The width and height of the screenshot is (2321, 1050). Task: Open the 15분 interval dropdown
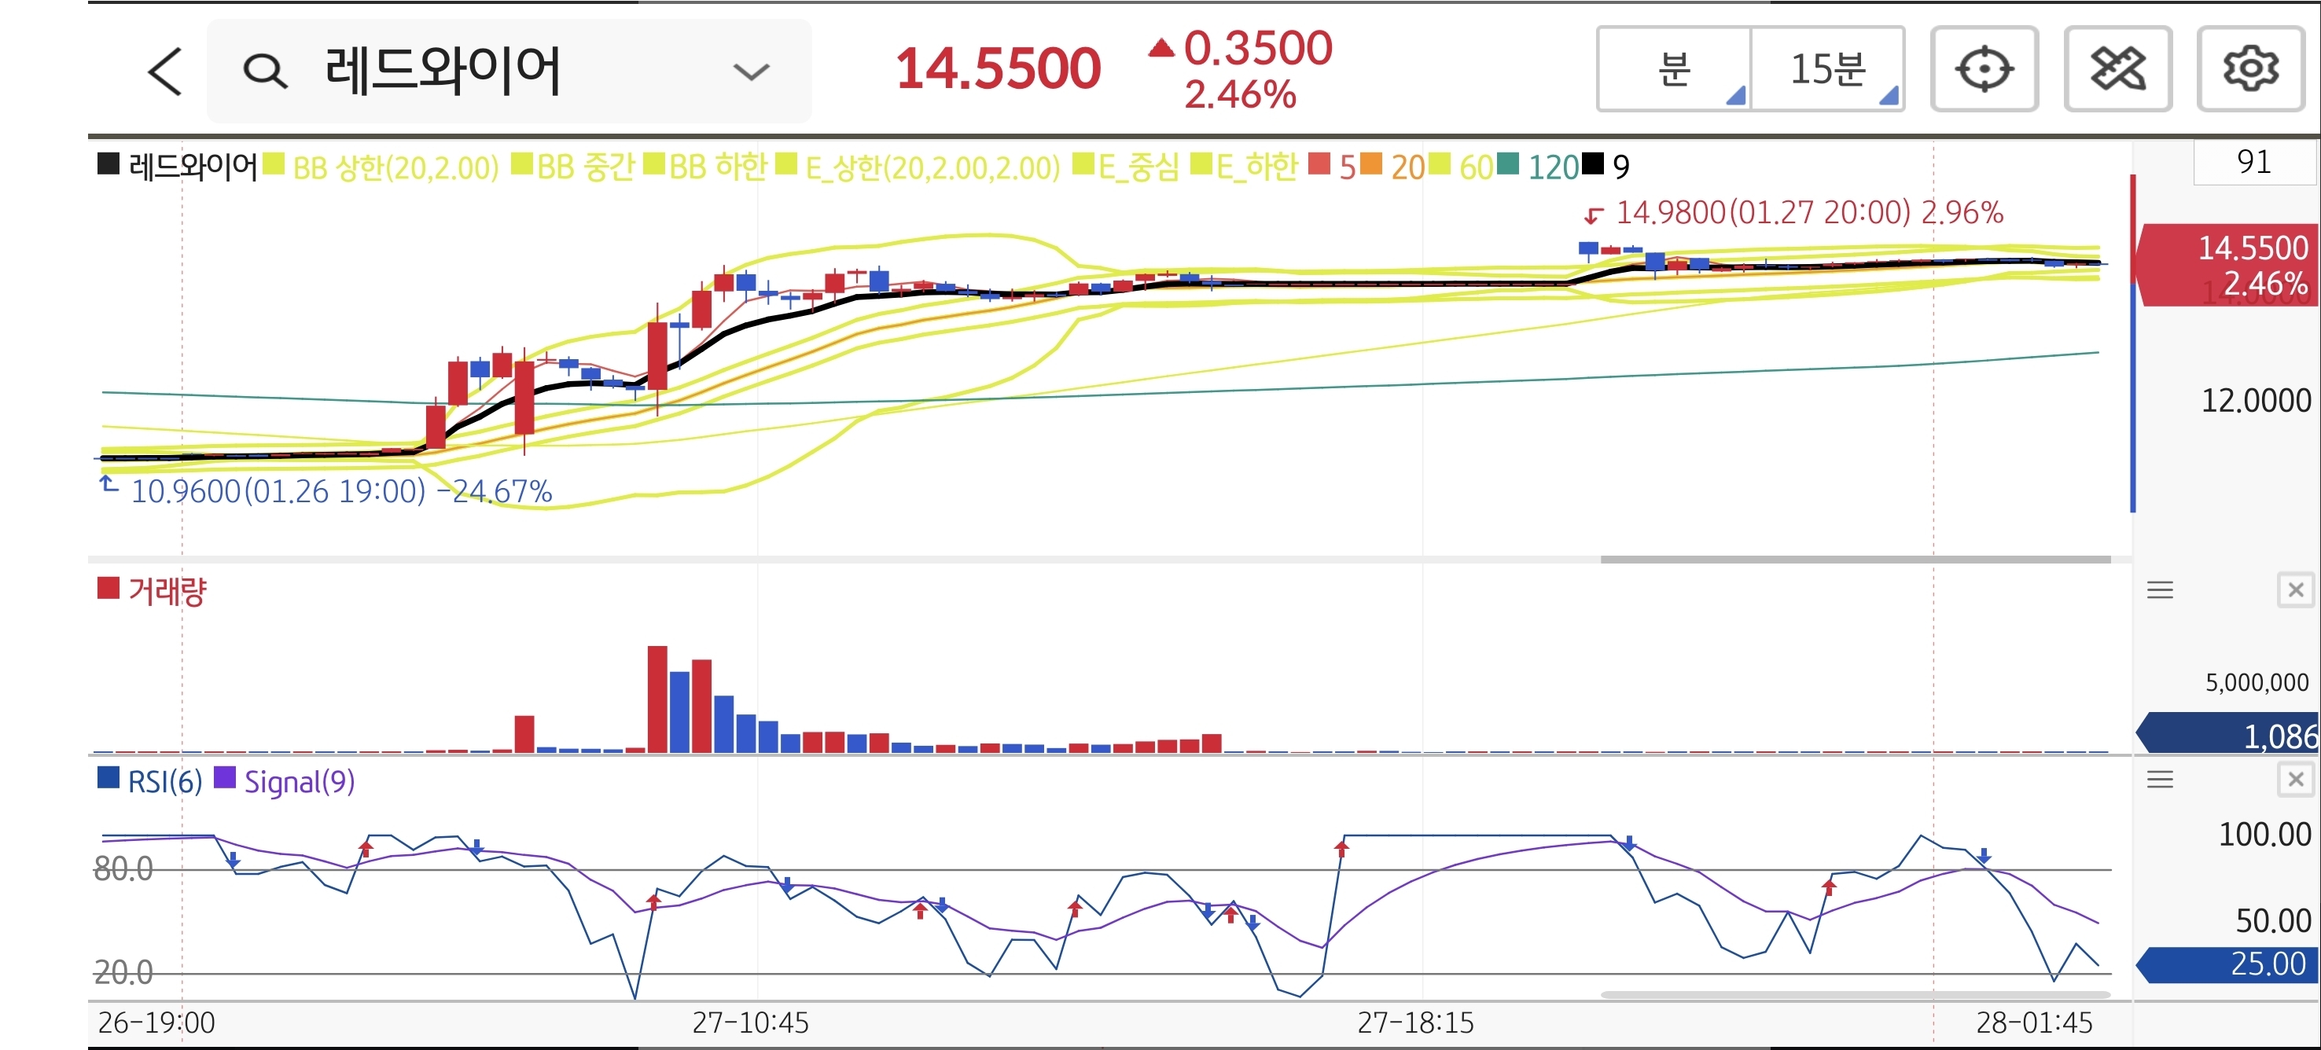pos(1827,69)
